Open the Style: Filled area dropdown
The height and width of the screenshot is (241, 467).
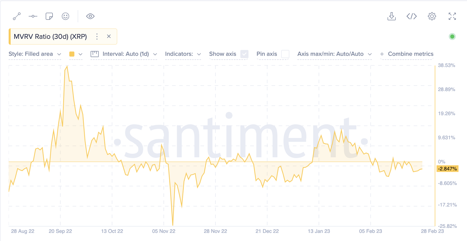(35, 54)
